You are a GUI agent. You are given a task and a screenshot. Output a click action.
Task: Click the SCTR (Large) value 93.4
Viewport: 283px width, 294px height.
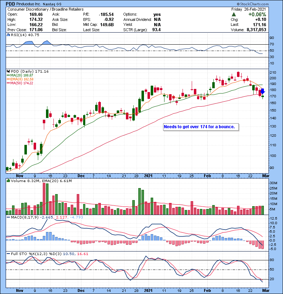(156, 30)
